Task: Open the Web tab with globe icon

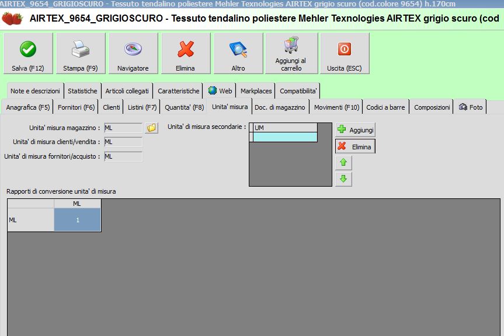Action: tap(220, 91)
